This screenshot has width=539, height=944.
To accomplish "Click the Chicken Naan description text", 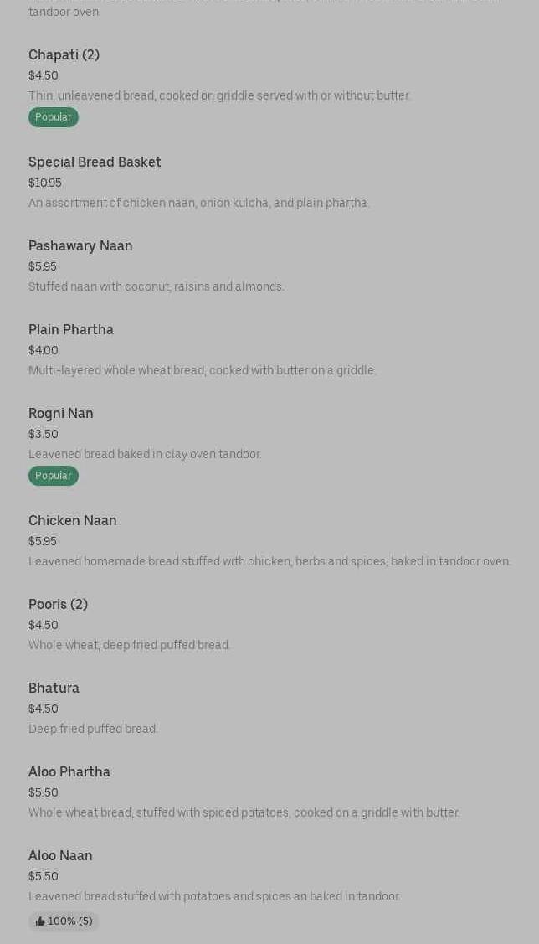I will point(269,562).
